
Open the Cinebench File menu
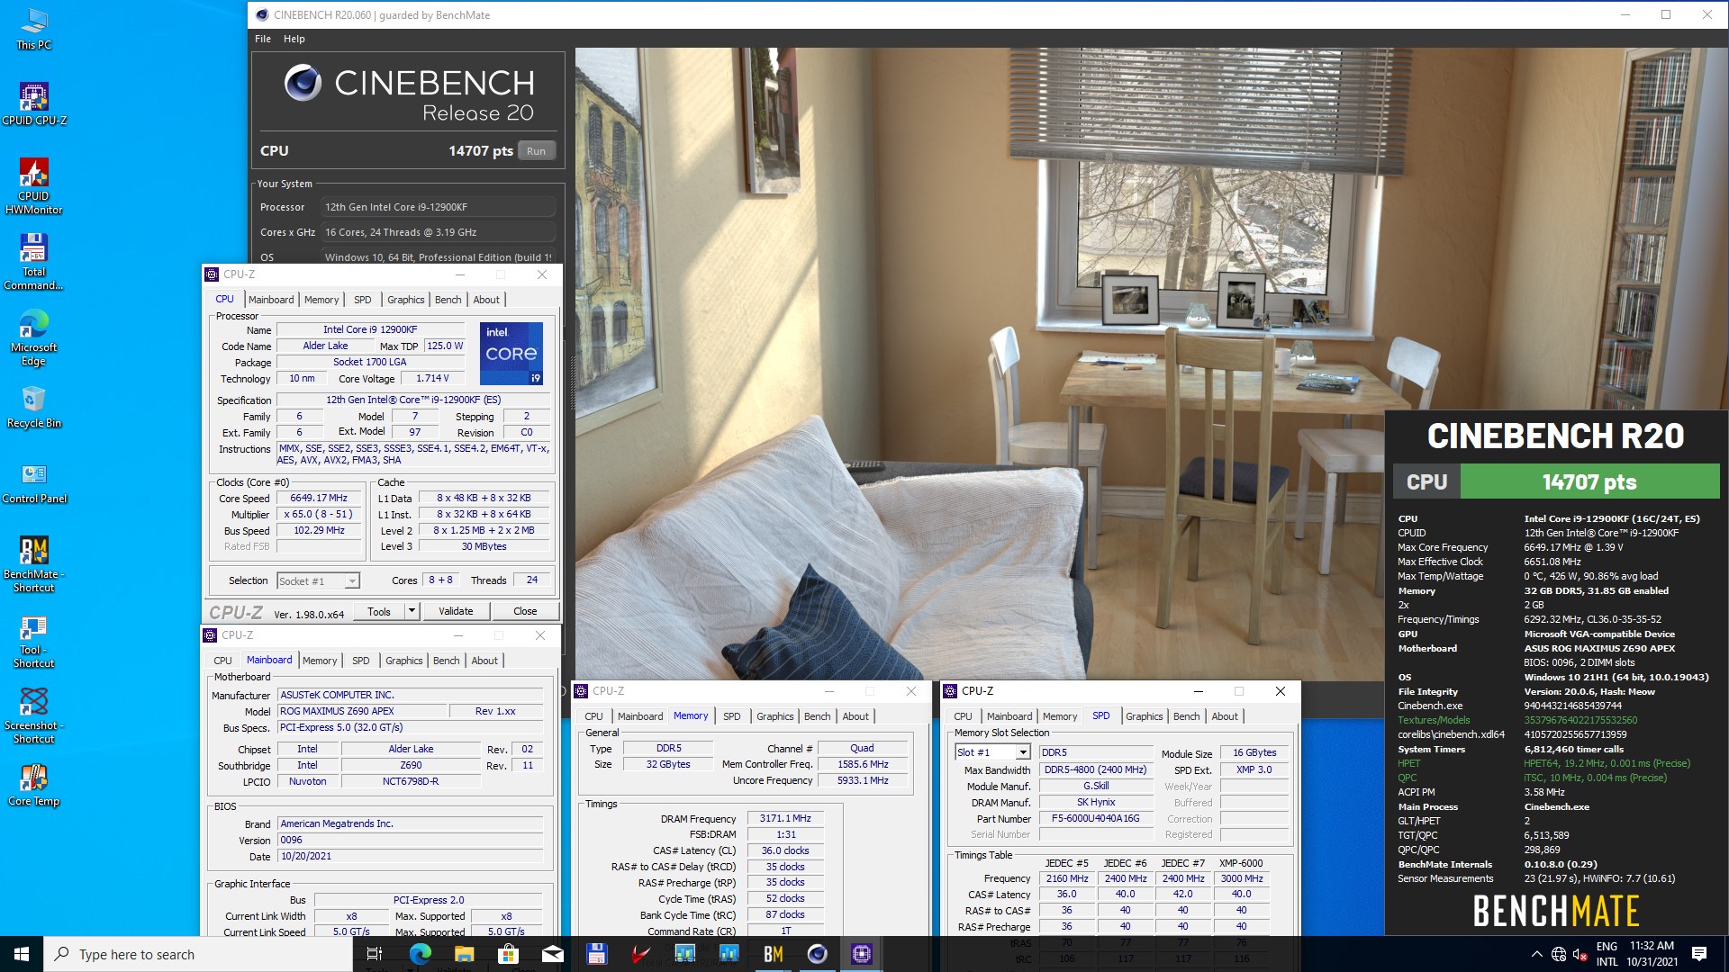[263, 39]
